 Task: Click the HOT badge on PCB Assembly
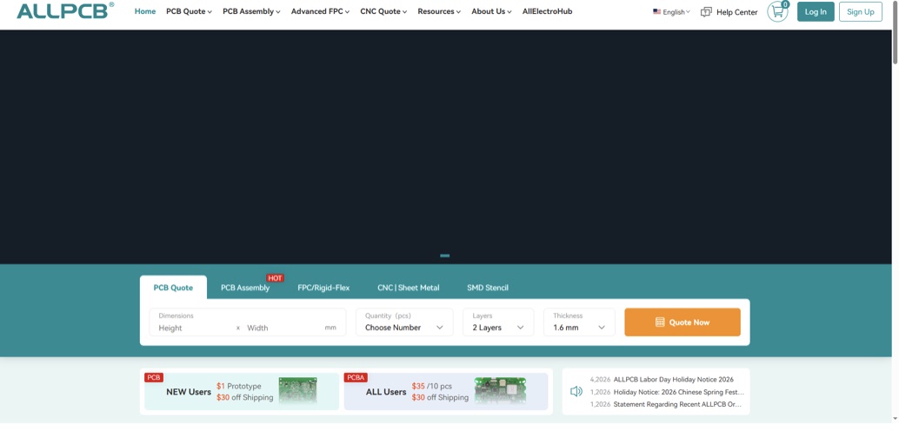pyautogui.click(x=276, y=278)
